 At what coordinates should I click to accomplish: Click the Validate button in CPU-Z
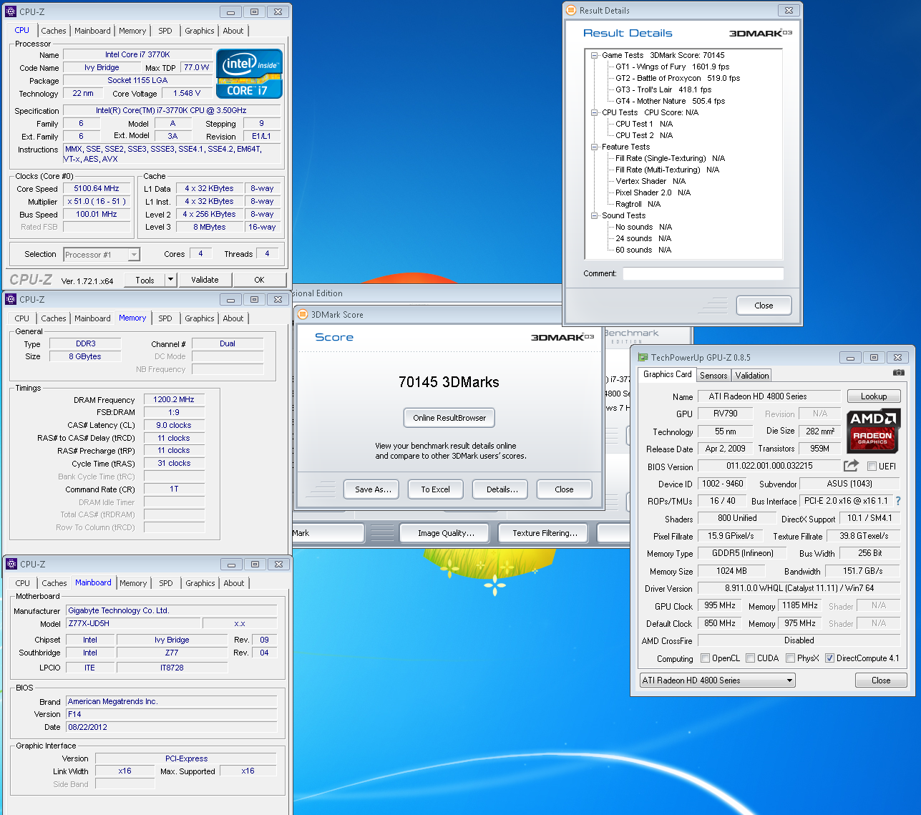(x=205, y=280)
